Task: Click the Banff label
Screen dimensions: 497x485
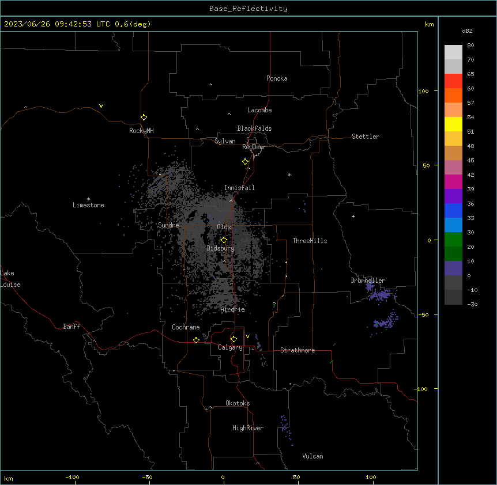Action: pos(71,327)
